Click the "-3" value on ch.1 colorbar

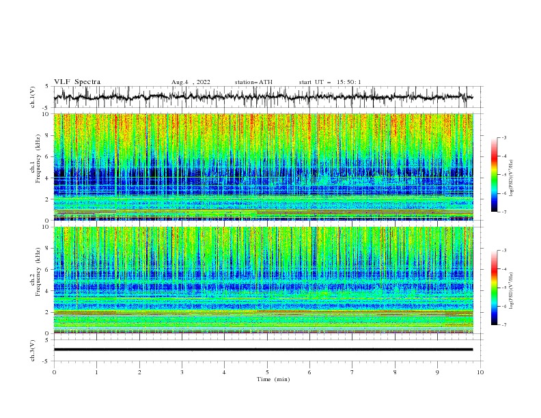pos(503,137)
